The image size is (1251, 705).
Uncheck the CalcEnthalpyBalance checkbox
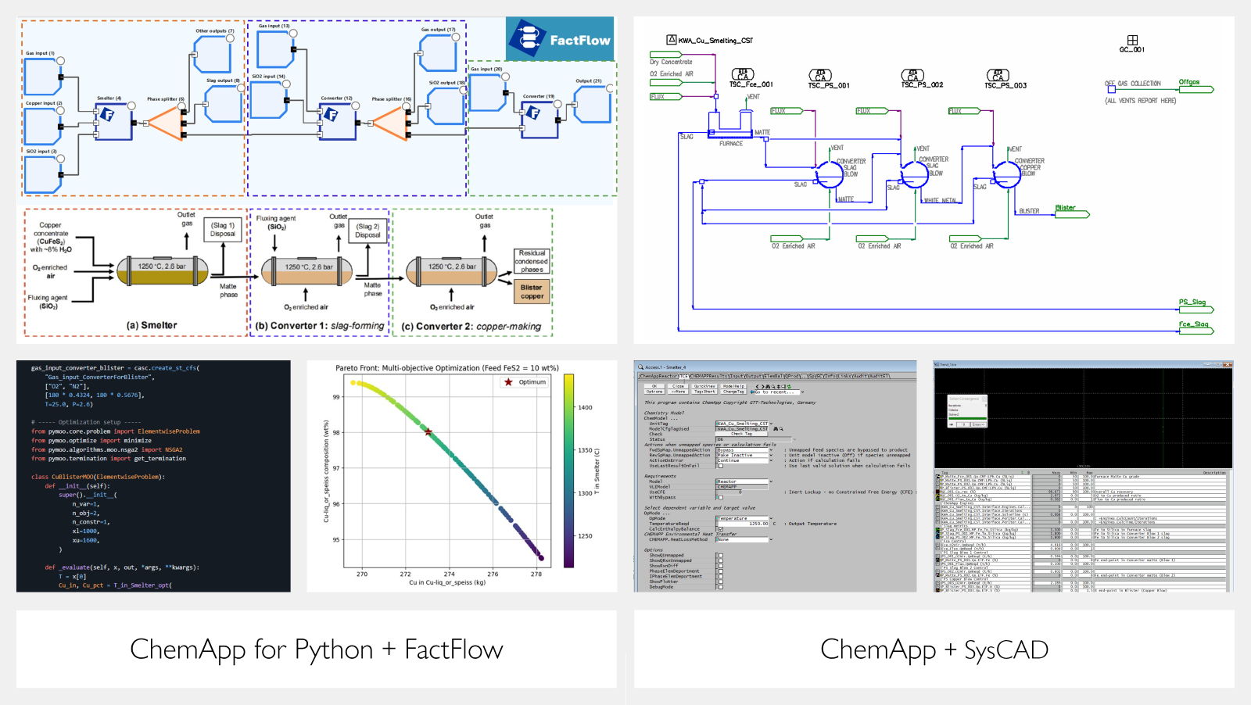click(721, 529)
